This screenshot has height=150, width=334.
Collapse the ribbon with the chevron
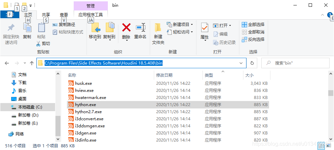(x=322, y=15)
